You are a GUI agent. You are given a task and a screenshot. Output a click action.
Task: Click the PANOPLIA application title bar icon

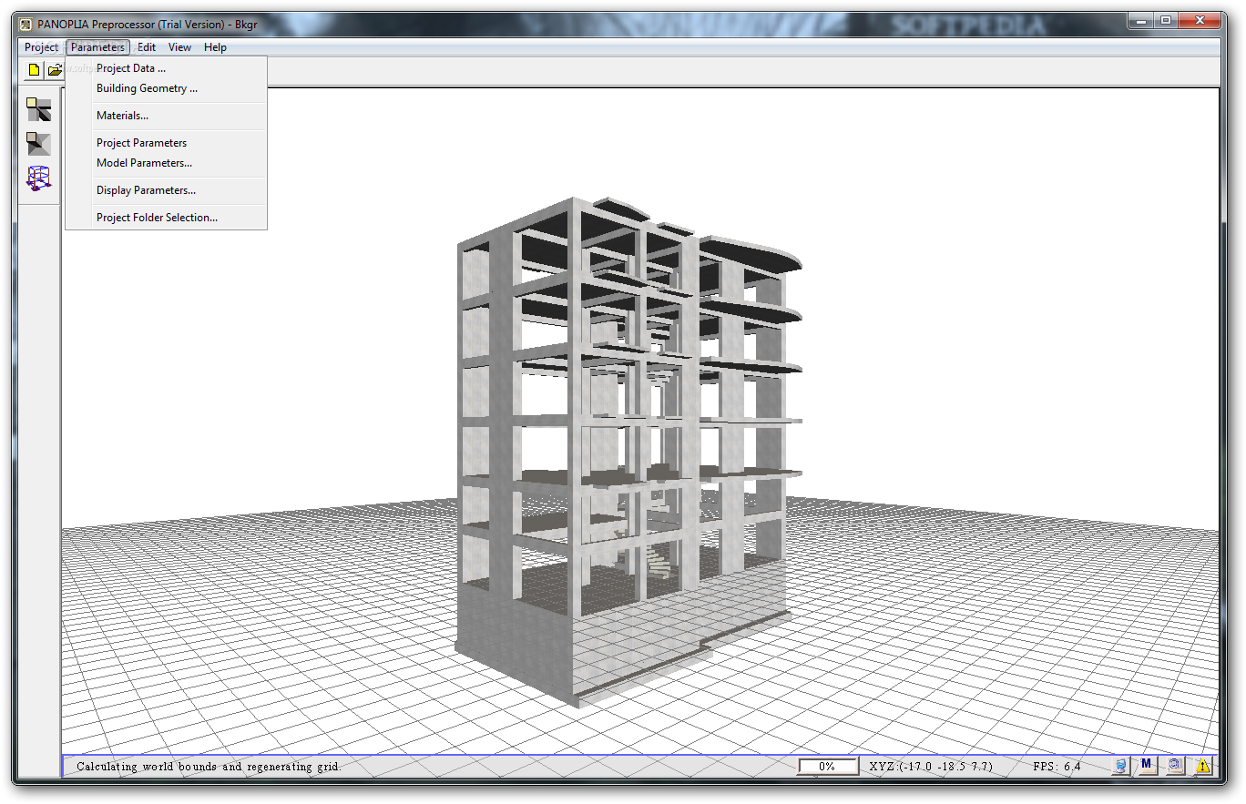tap(26, 25)
